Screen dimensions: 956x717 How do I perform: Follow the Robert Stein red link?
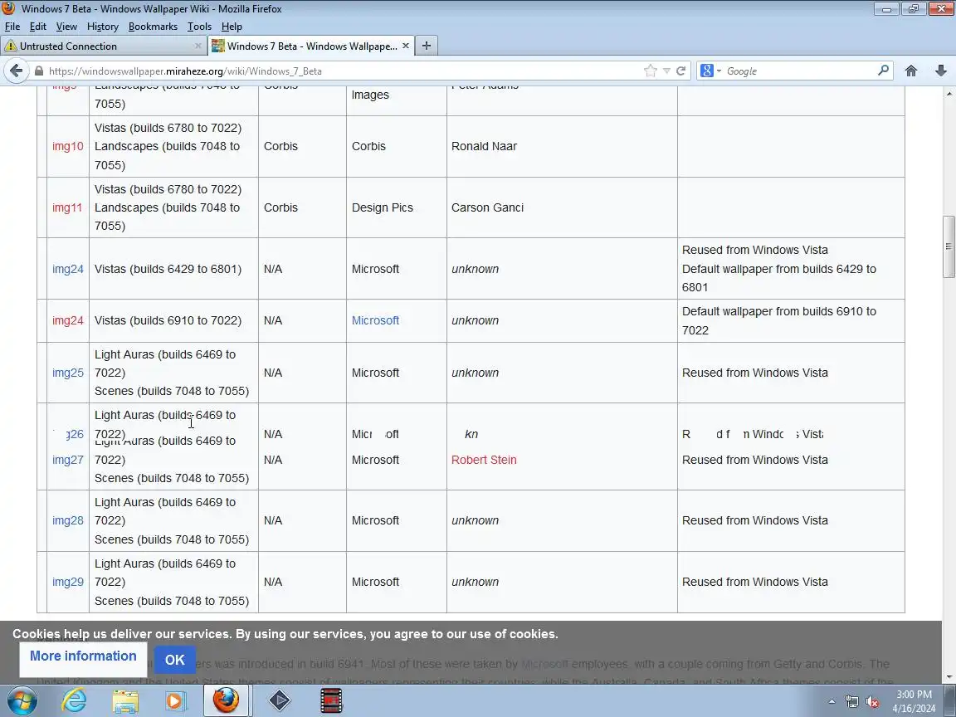(484, 460)
